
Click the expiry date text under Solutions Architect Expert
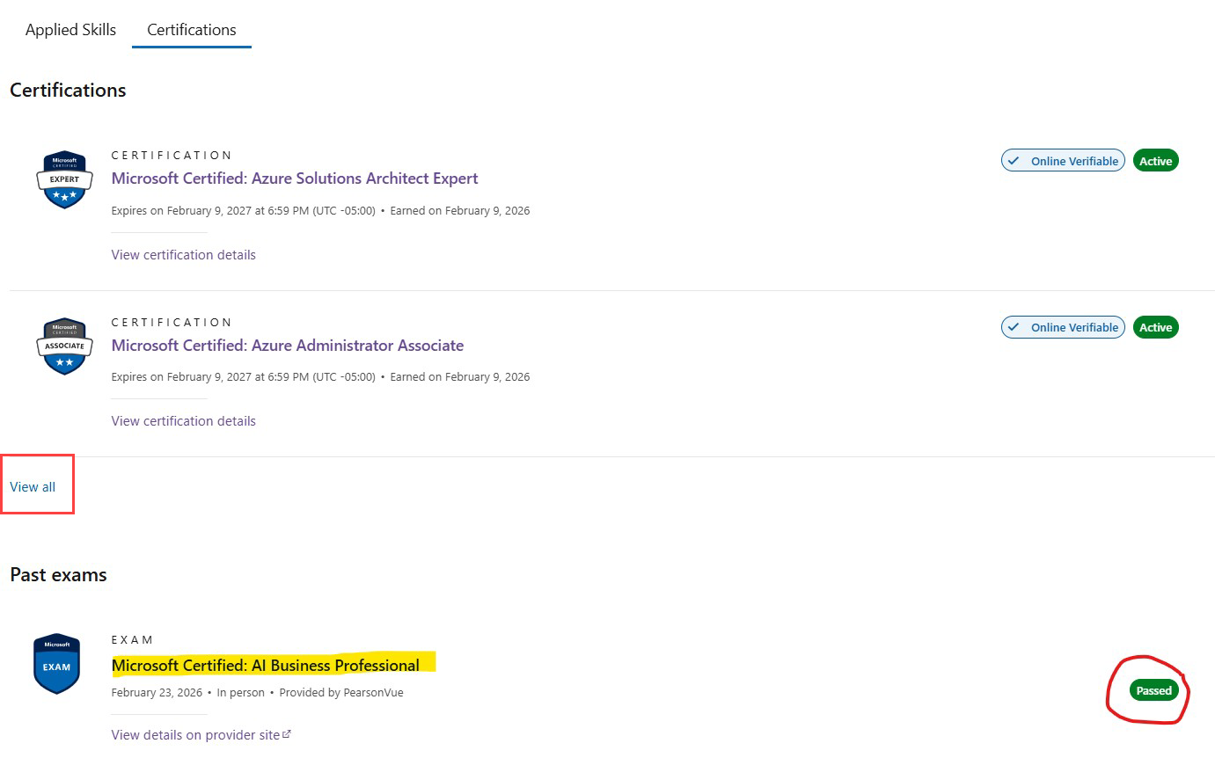(244, 211)
